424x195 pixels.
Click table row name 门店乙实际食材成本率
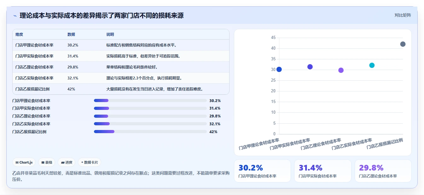(x=34, y=78)
